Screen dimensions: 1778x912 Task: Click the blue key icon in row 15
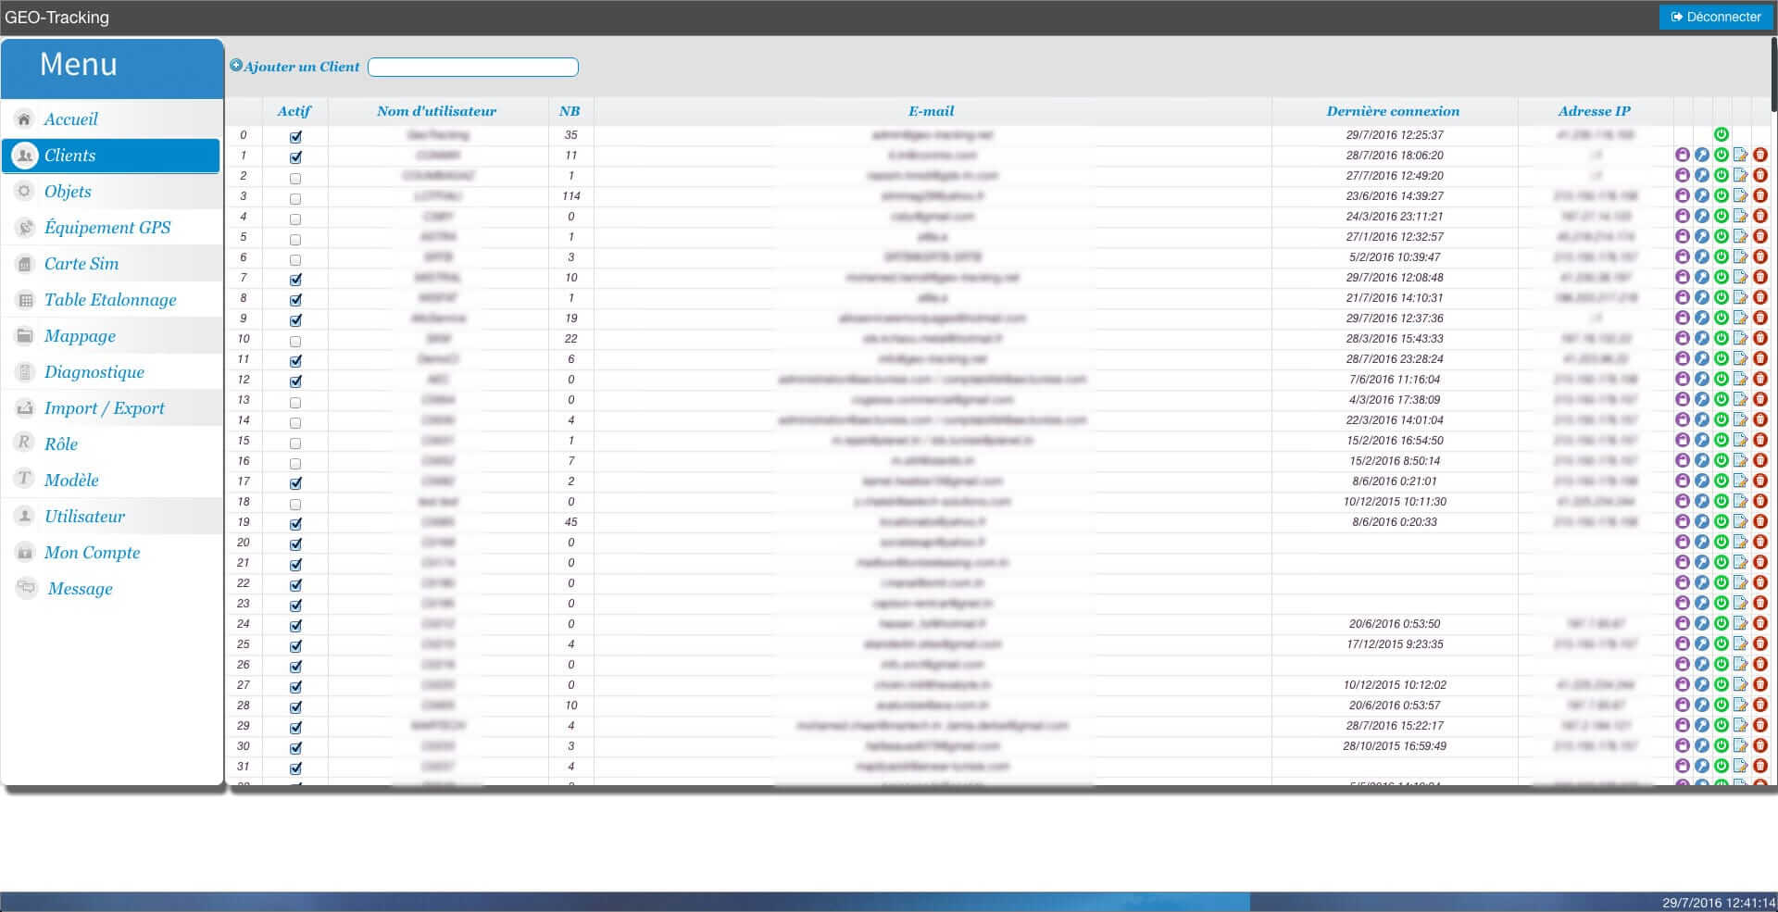tap(1701, 440)
